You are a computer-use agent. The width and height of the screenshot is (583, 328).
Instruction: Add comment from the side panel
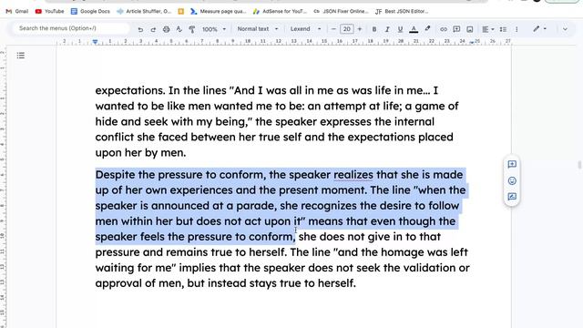[x=512, y=164]
